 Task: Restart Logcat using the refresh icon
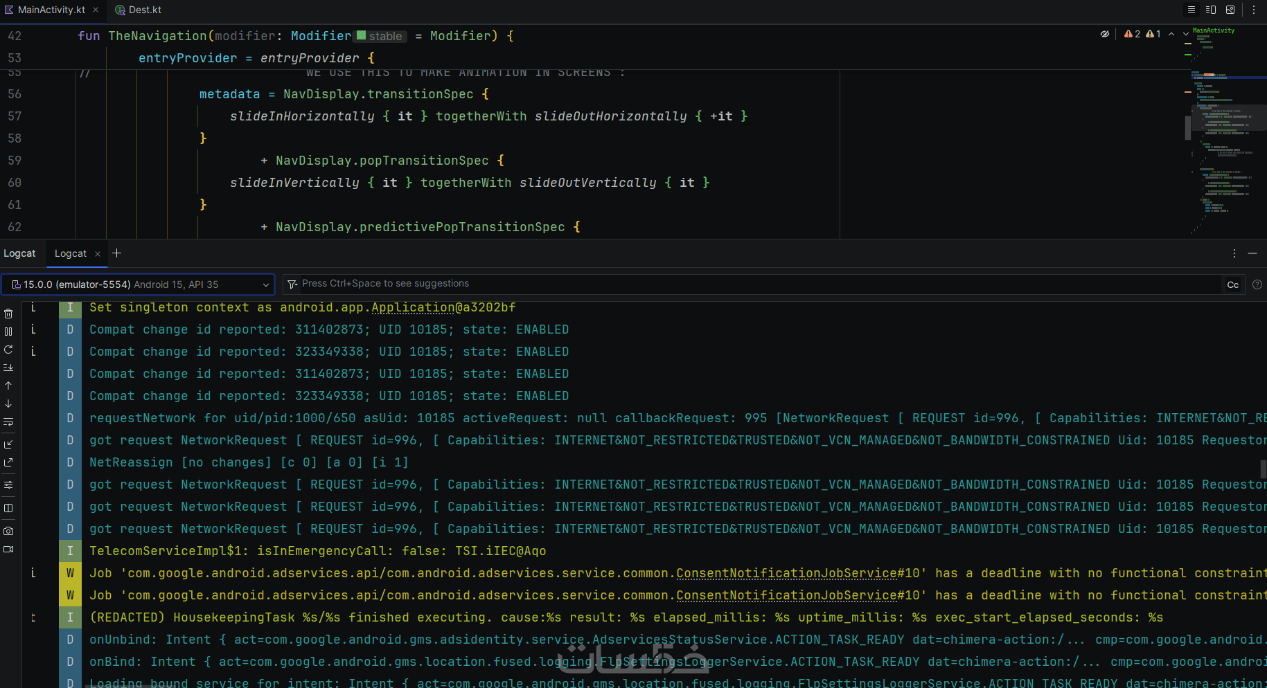tap(8, 350)
